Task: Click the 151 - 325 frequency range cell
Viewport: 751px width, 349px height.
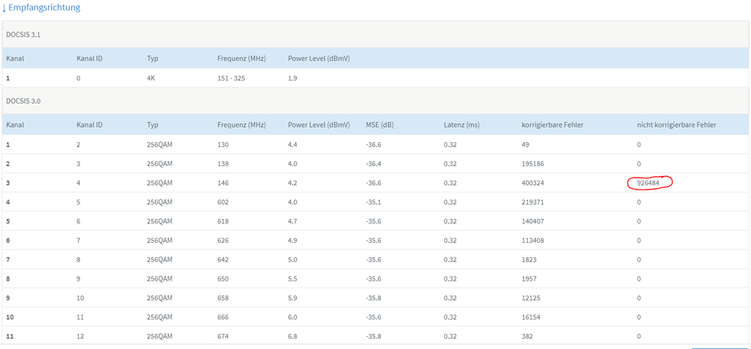Action: click(x=232, y=77)
